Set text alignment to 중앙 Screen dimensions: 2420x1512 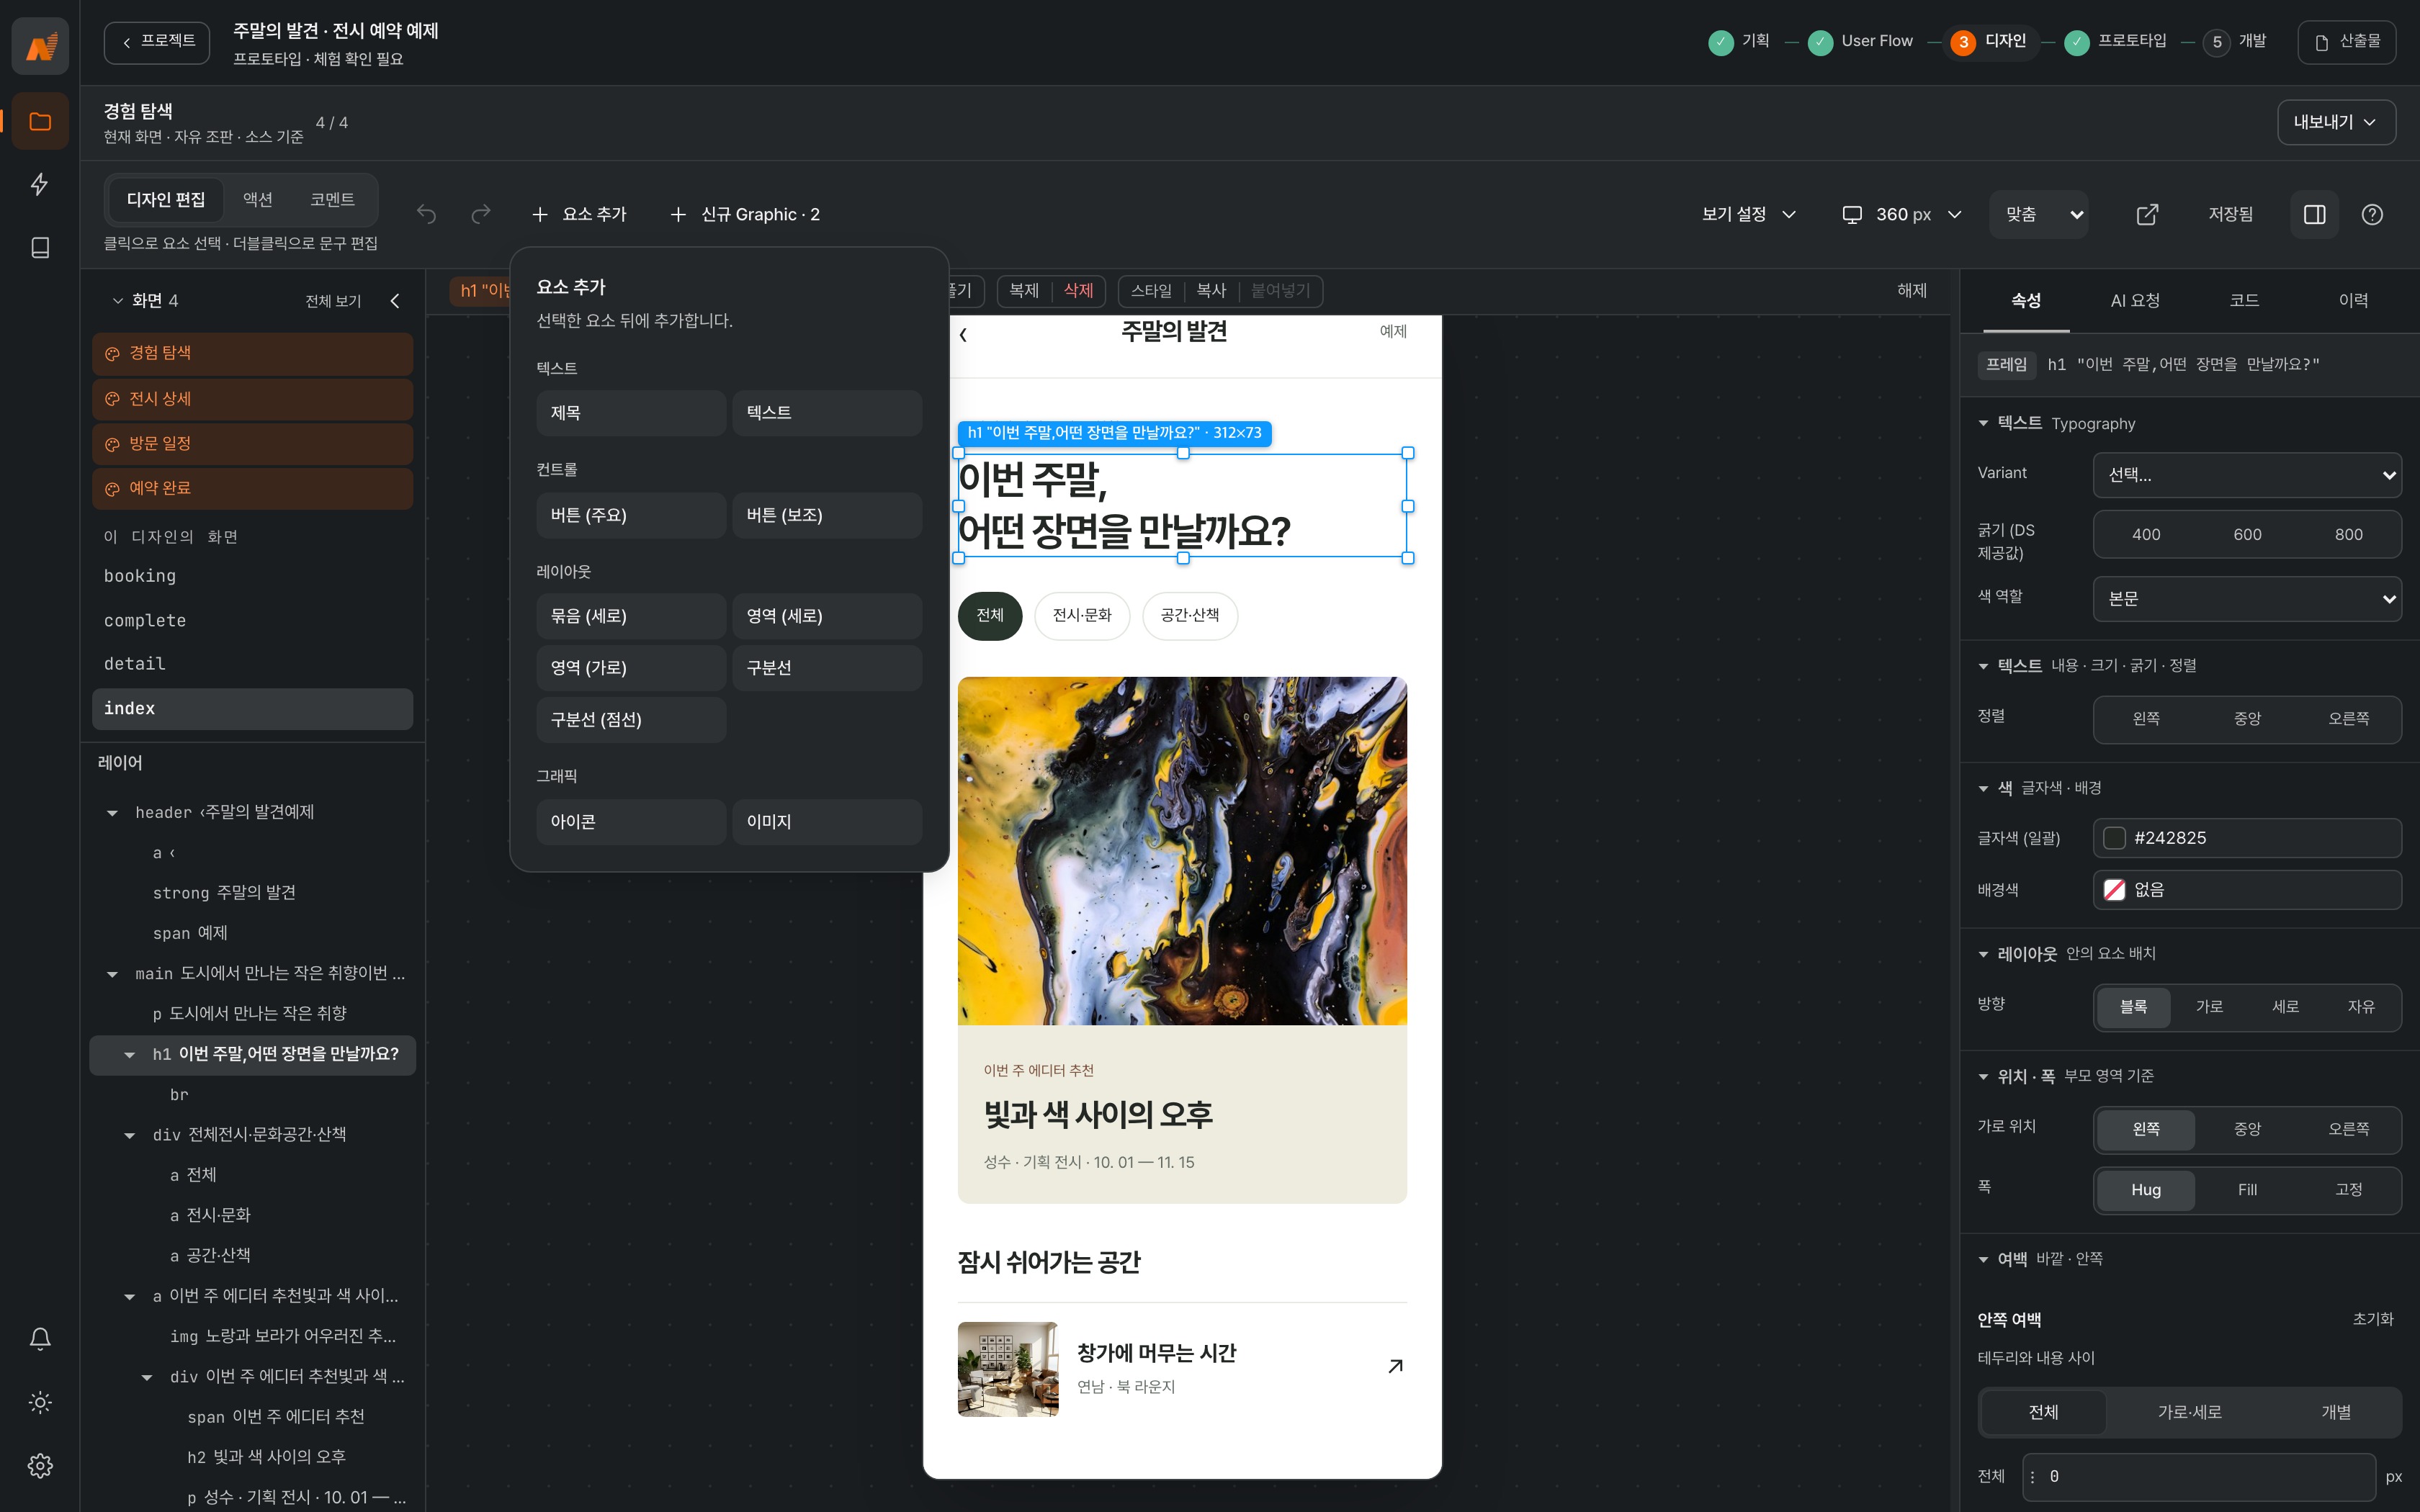point(2247,719)
